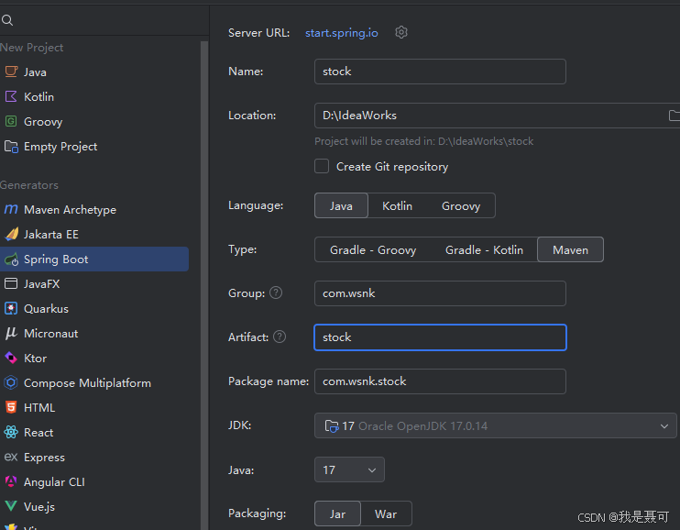Choose Gradle - Kotlin build type

click(484, 250)
